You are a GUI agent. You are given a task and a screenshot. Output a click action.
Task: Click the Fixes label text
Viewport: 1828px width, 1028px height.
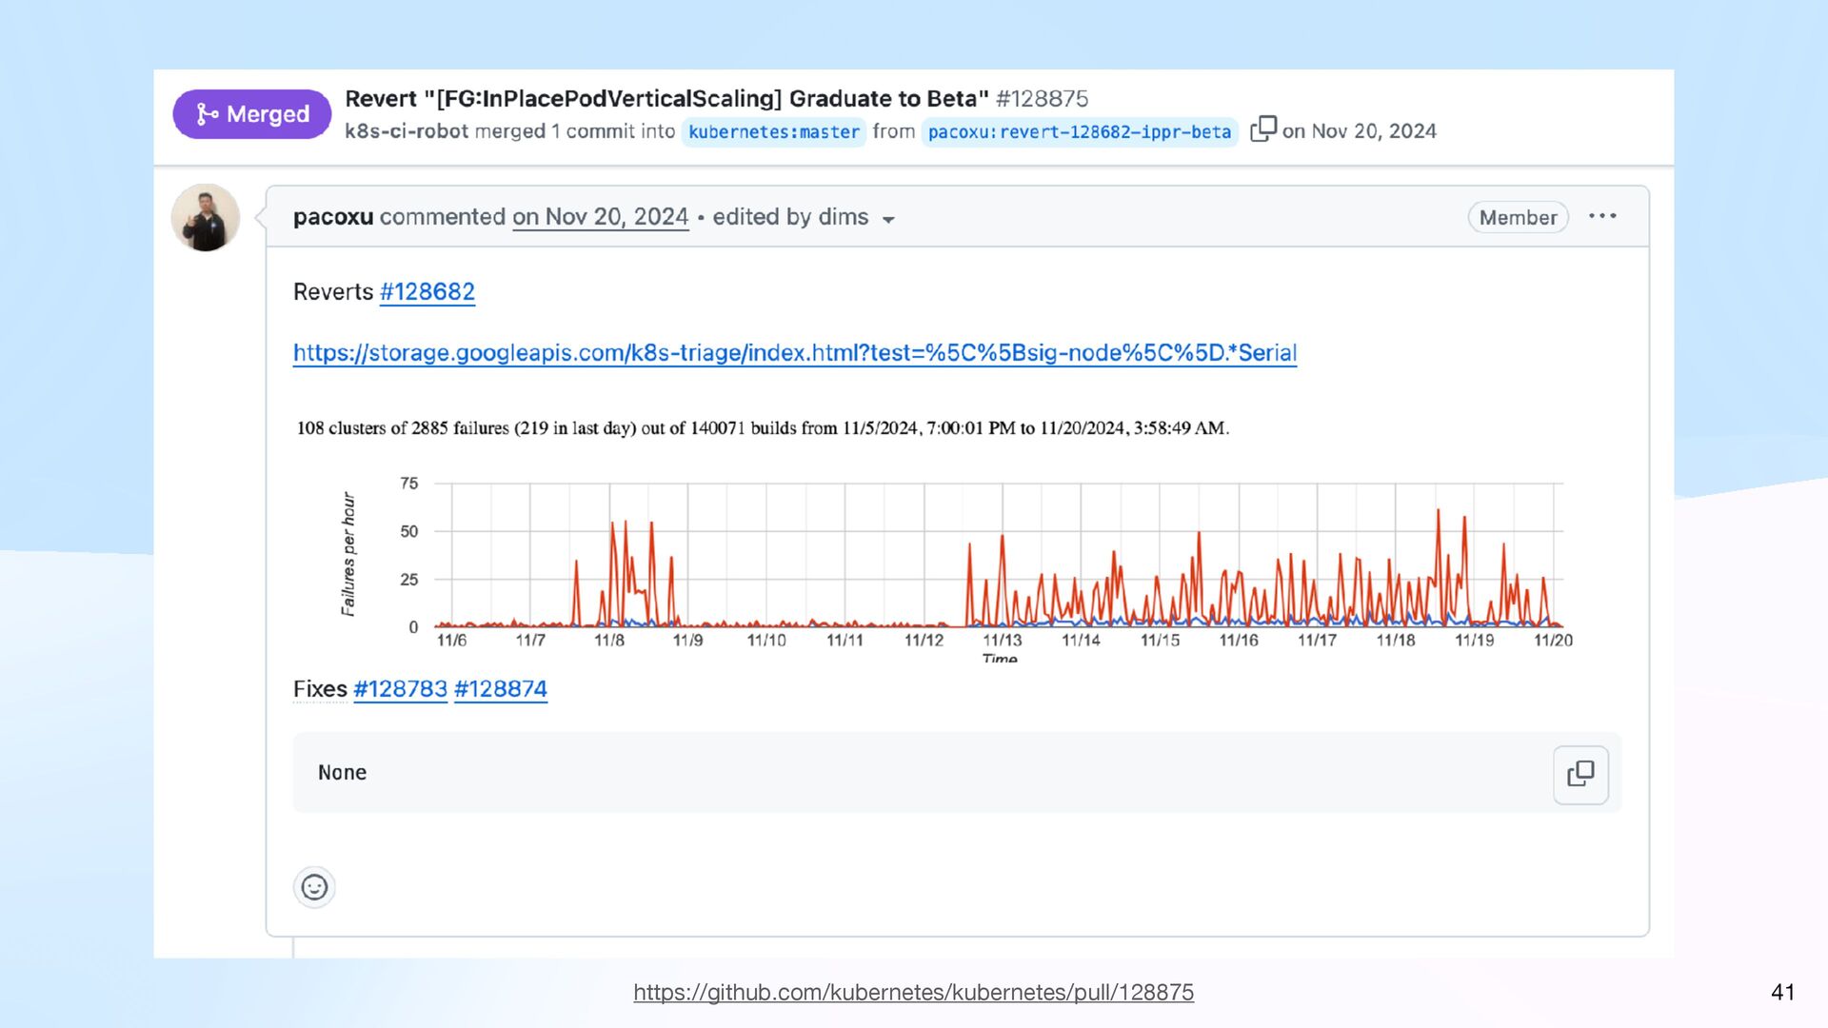click(x=320, y=688)
